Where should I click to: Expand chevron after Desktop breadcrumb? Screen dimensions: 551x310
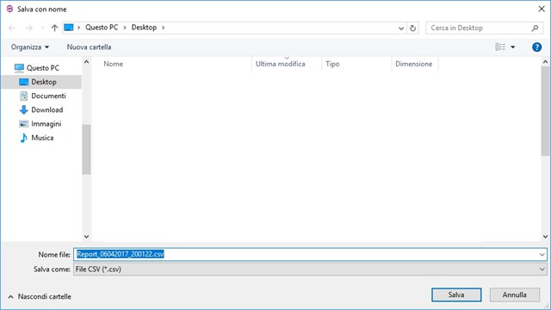(163, 28)
